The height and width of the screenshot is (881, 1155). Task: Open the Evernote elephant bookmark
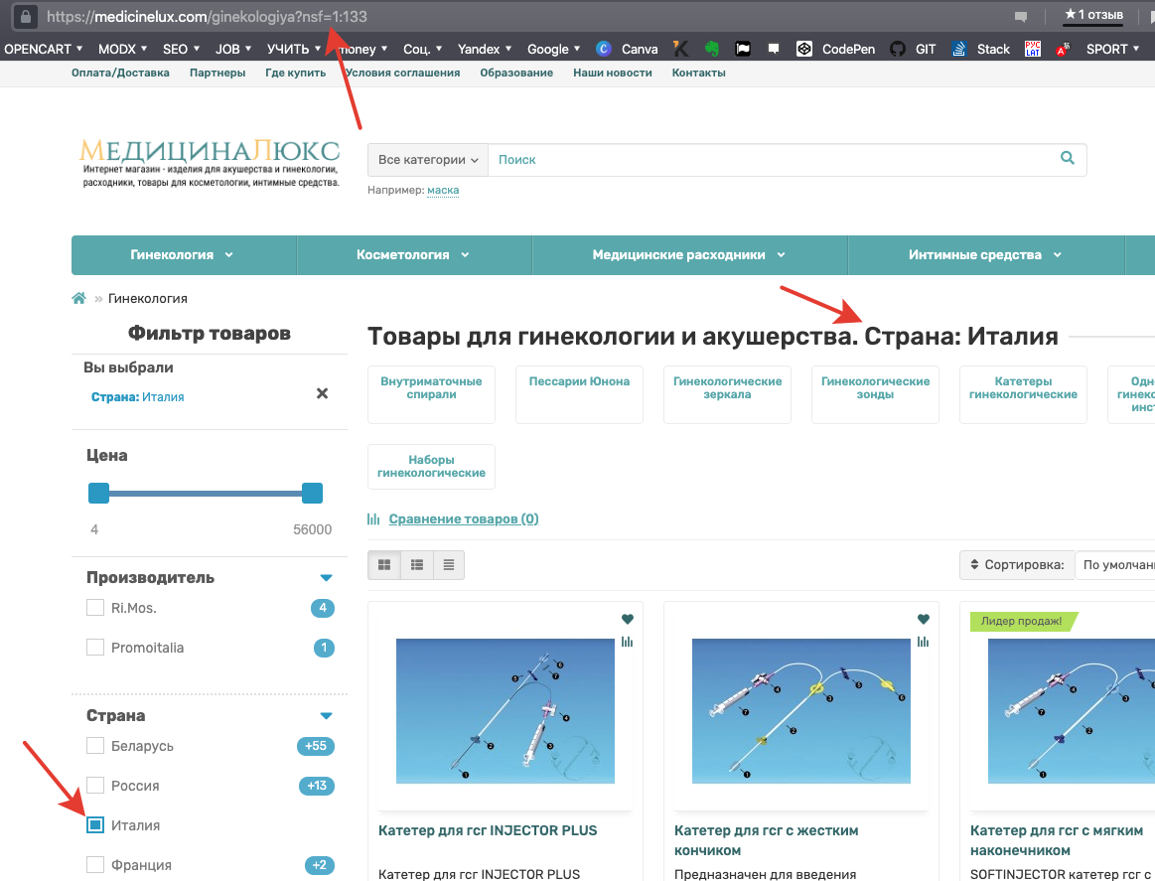point(711,49)
